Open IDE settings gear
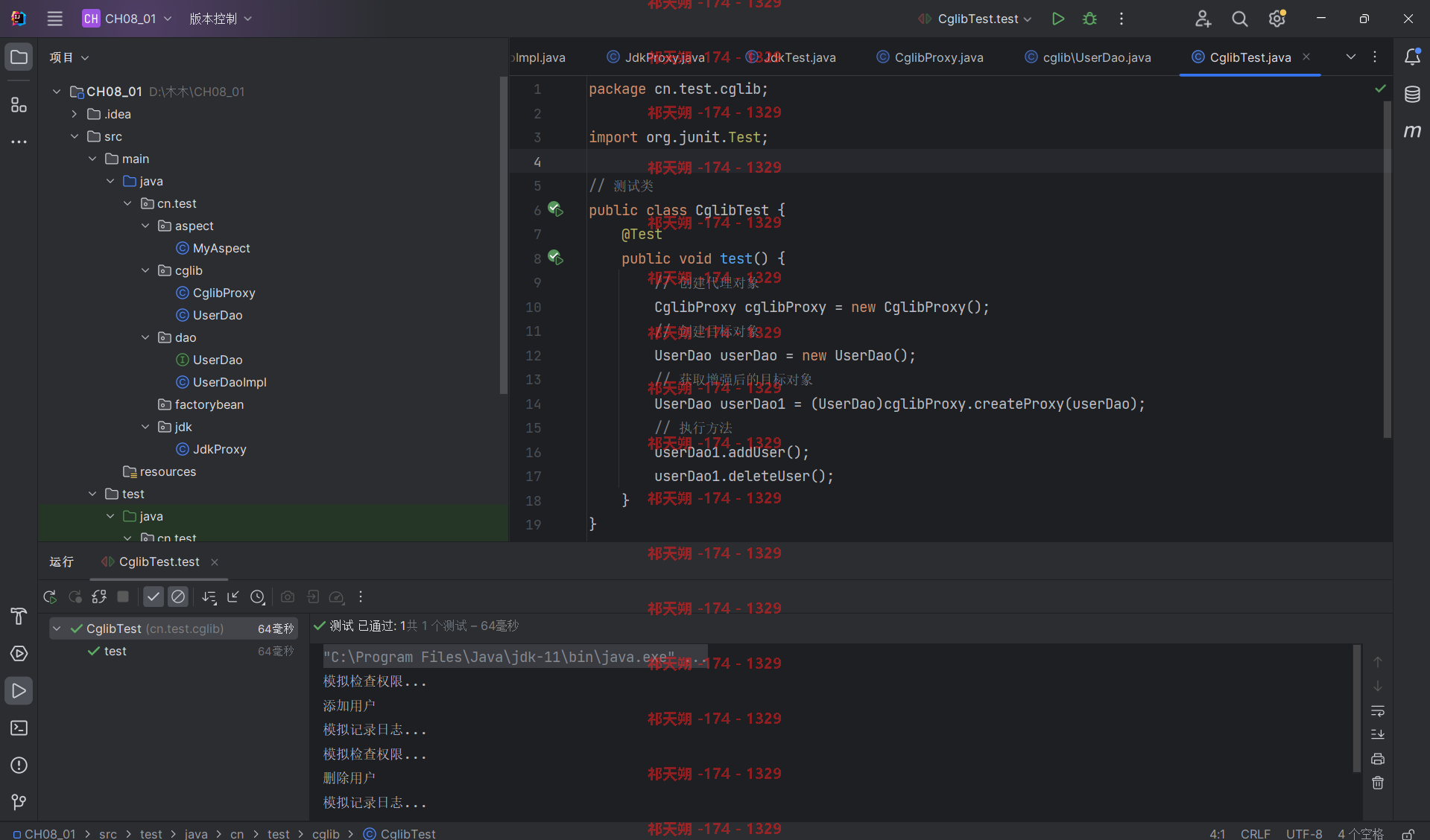 [x=1277, y=19]
